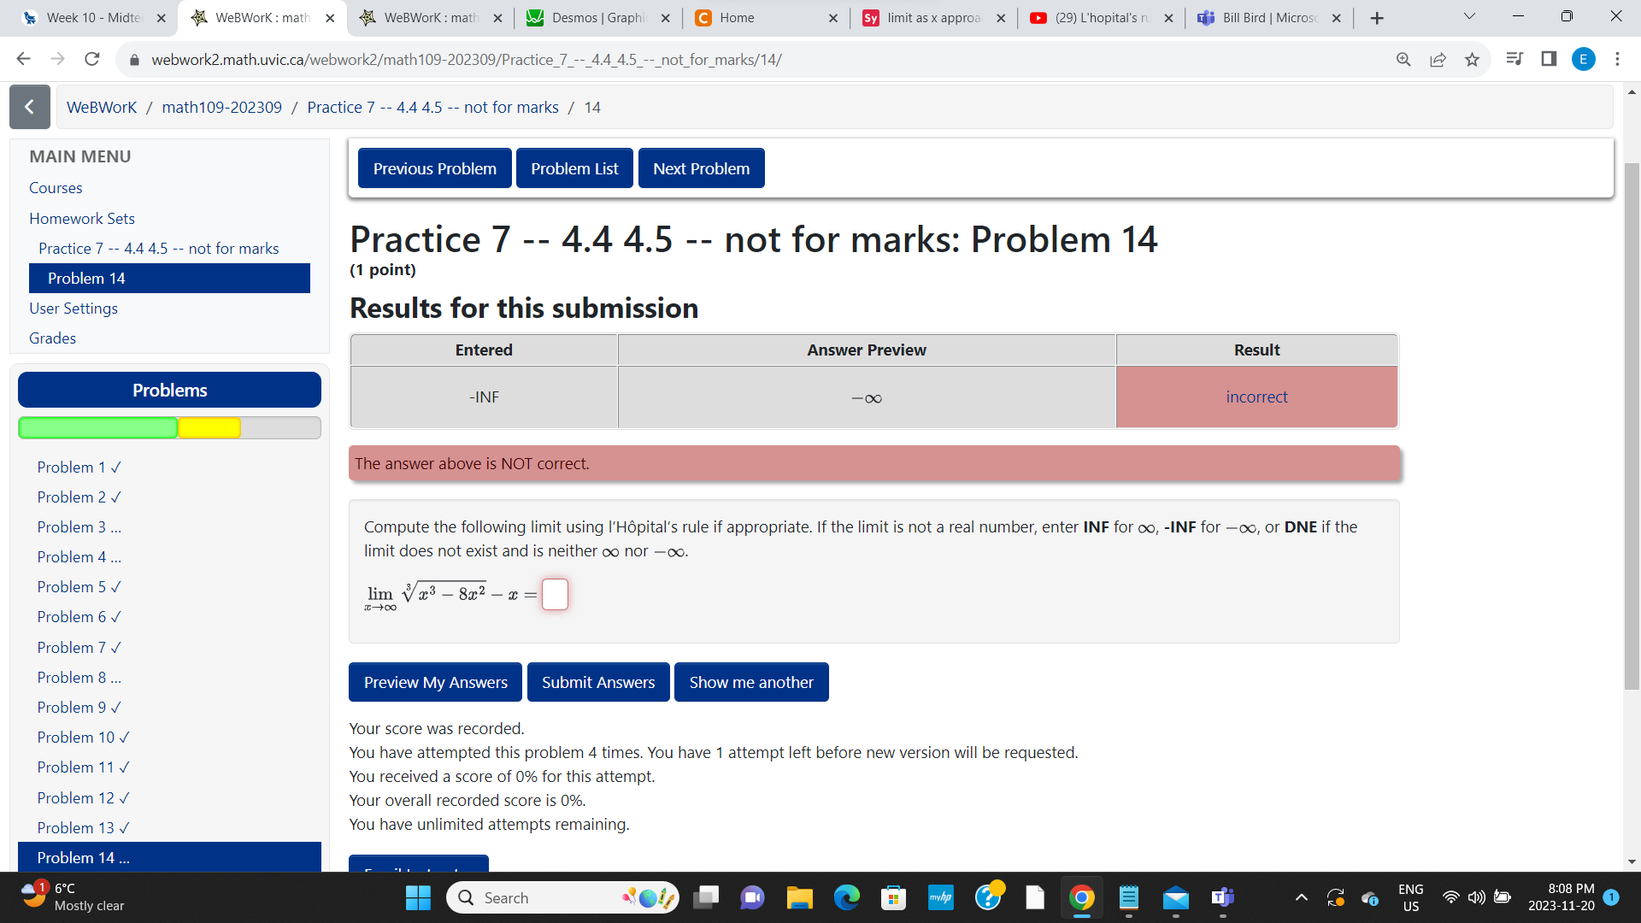Open the Desmos Graphing Calculator tab
This screenshot has height=923, width=1641.
pyautogui.click(x=598, y=17)
